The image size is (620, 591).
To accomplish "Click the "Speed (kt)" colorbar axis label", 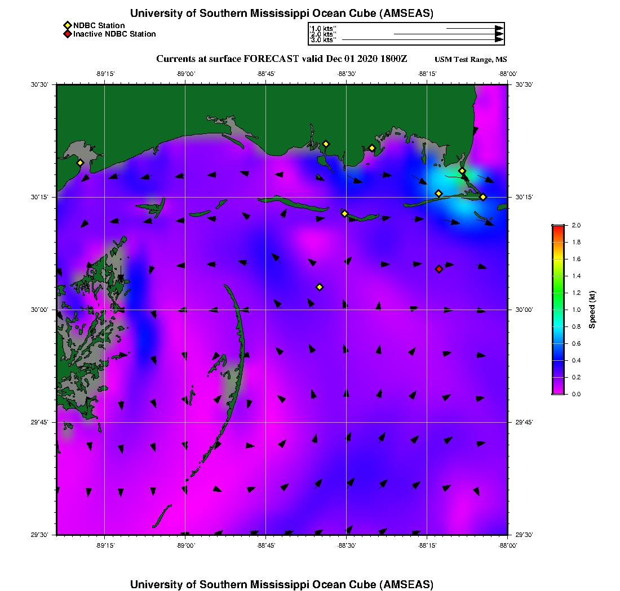I will (x=592, y=310).
